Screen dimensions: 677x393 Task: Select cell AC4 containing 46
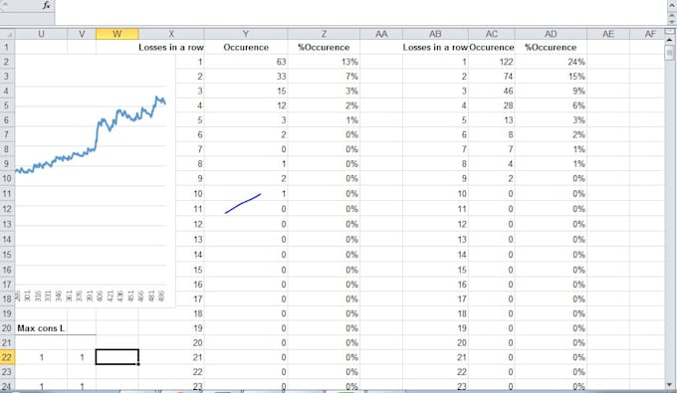(492, 91)
